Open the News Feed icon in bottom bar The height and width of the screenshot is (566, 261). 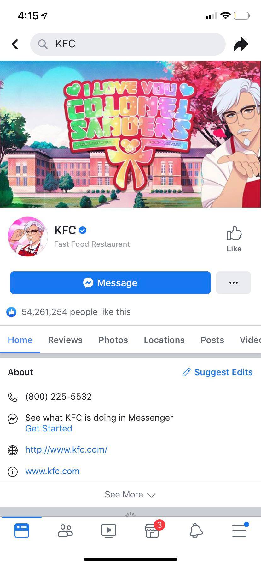point(22,530)
